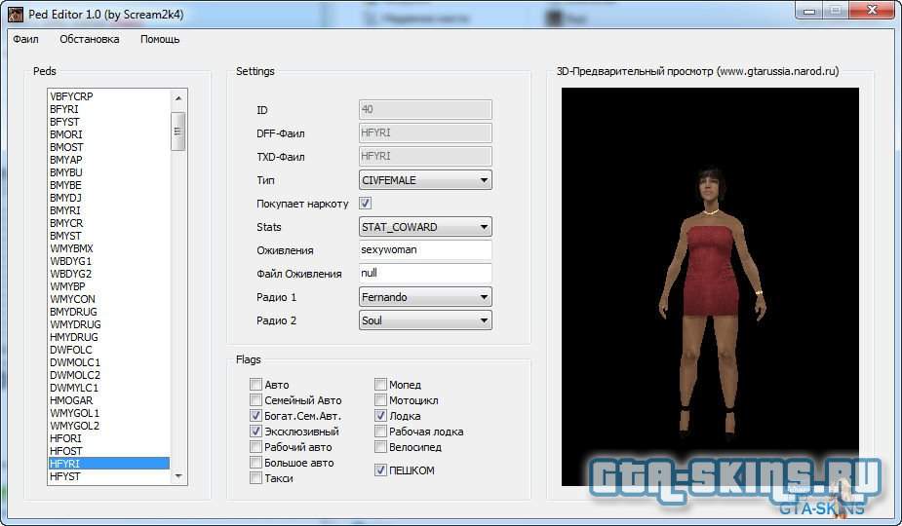Uncheck the Лодка flag
Screen dimensions: 902x526
point(380,415)
